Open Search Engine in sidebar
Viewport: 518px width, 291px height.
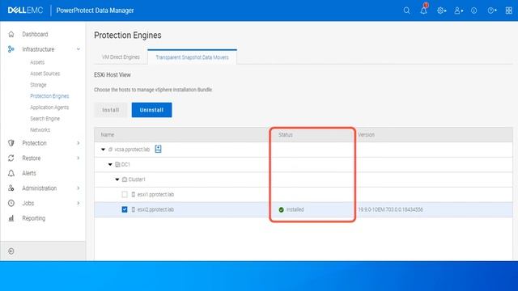(x=45, y=119)
